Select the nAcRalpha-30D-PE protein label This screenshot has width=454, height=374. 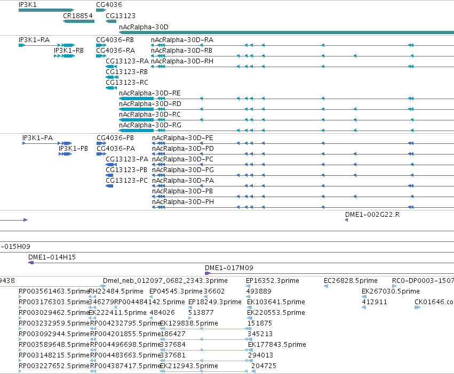182,137
